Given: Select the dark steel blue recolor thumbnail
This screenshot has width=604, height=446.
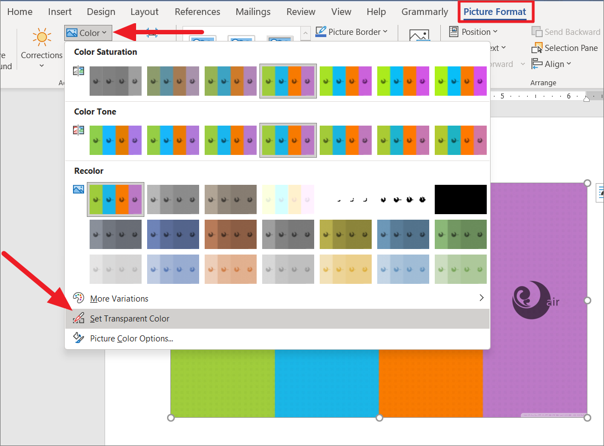Looking at the screenshot, I should pyautogui.click(x=403, y=235).
